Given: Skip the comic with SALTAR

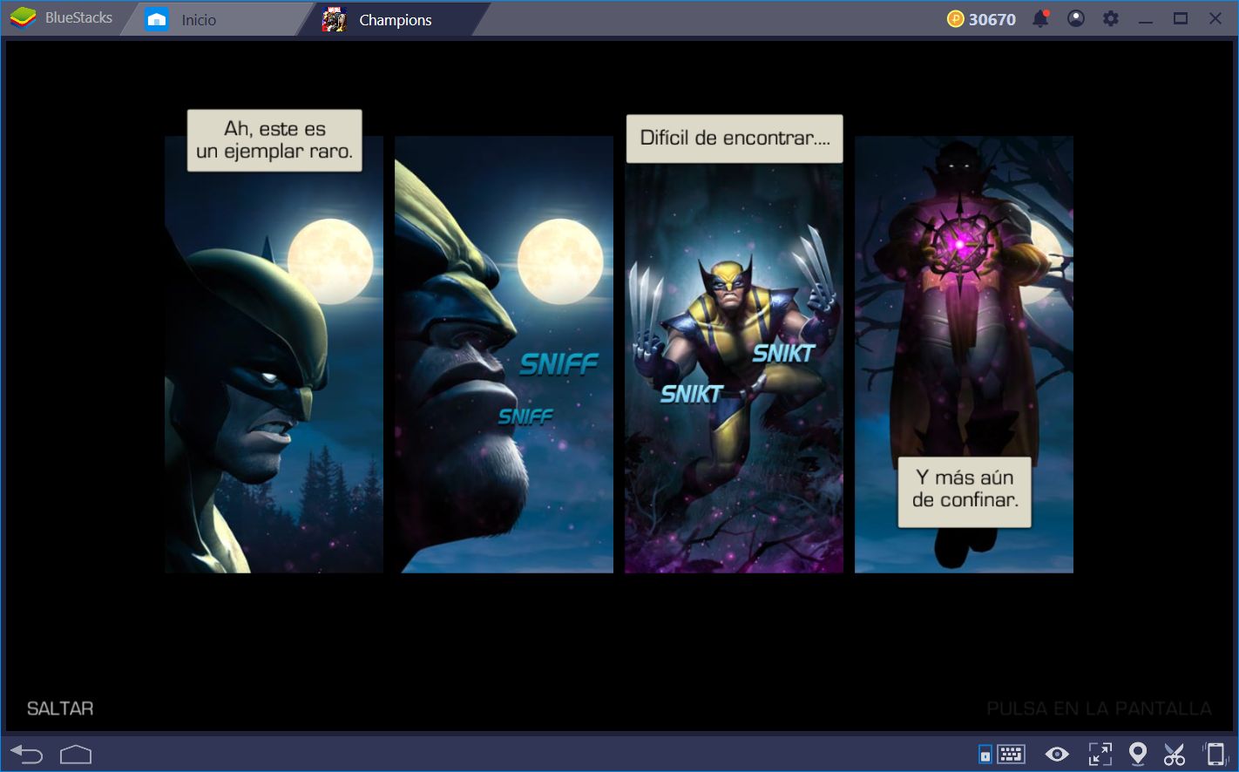Looking at the screenshot, I should [60, 708].
